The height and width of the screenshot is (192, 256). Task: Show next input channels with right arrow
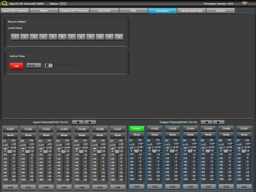(90, 122)
